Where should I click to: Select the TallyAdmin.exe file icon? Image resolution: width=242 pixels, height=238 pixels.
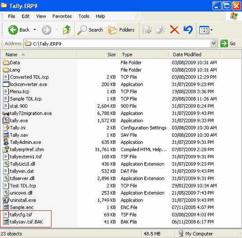coord(6,142)
